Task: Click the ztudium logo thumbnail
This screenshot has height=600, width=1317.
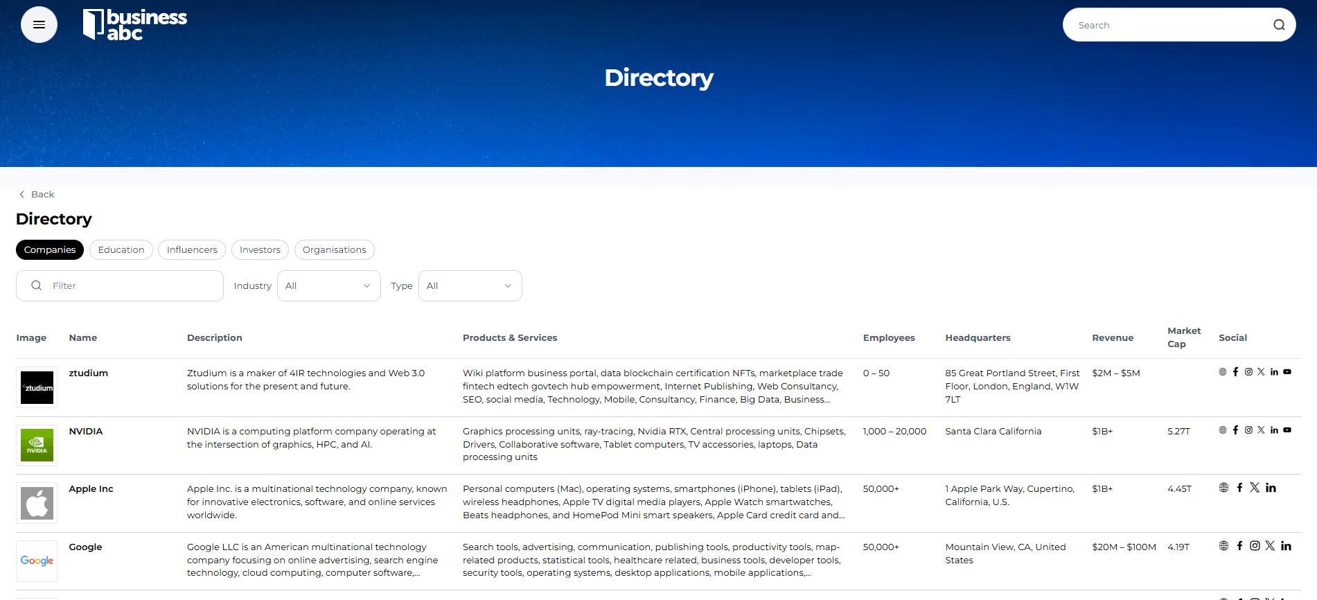Action: 37,387
